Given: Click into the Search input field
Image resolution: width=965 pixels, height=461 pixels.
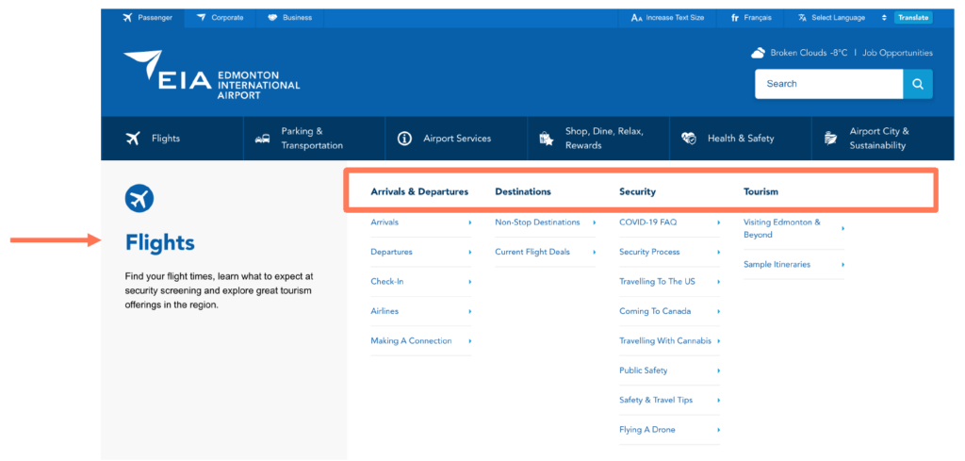Looking at the screenshot, I should pyautogui.click(x=827, y=84).
